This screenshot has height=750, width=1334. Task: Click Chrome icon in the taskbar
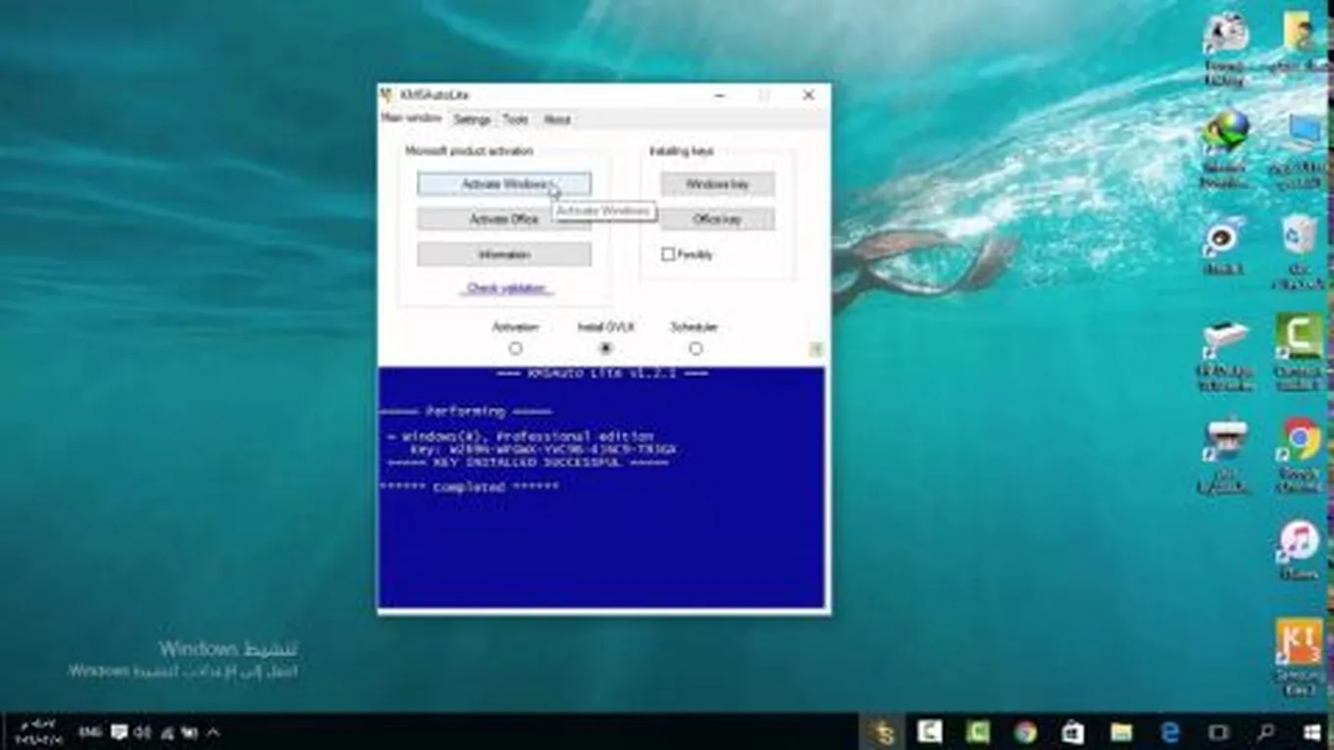(x=1025, y=731)
